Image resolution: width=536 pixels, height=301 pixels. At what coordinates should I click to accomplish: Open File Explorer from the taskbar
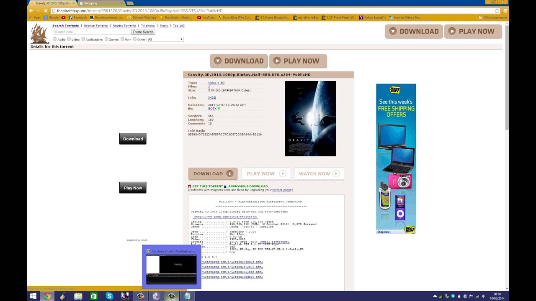click(x=78, y=296)
